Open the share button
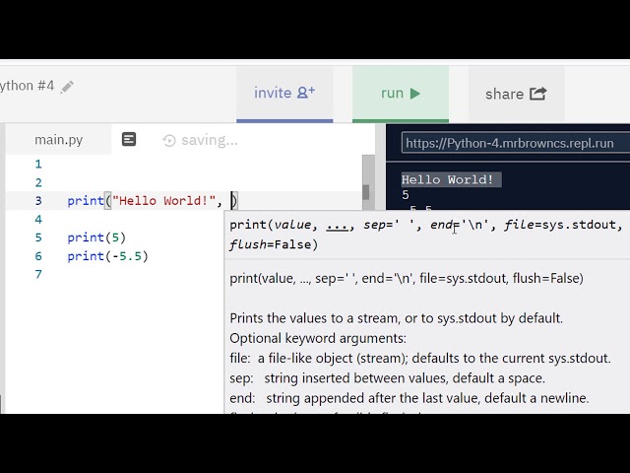630x473 pixels. tap(516, 94)
